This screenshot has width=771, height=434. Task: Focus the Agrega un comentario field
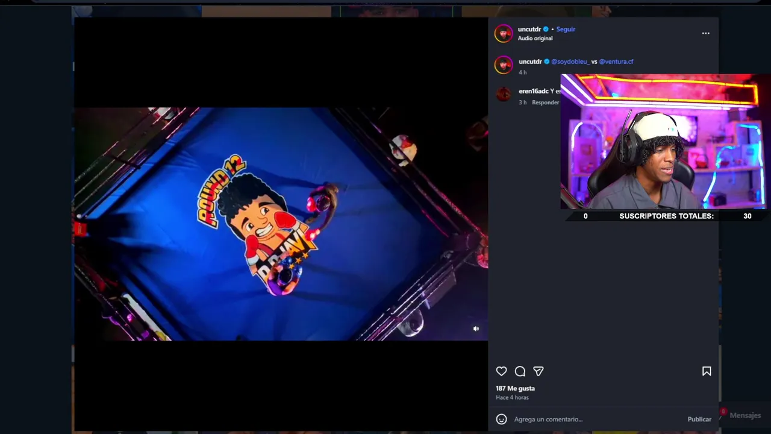(596, 419)
